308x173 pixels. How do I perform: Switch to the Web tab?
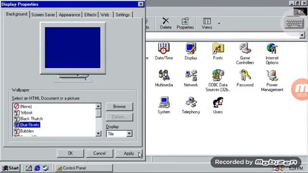click(105, 15)
